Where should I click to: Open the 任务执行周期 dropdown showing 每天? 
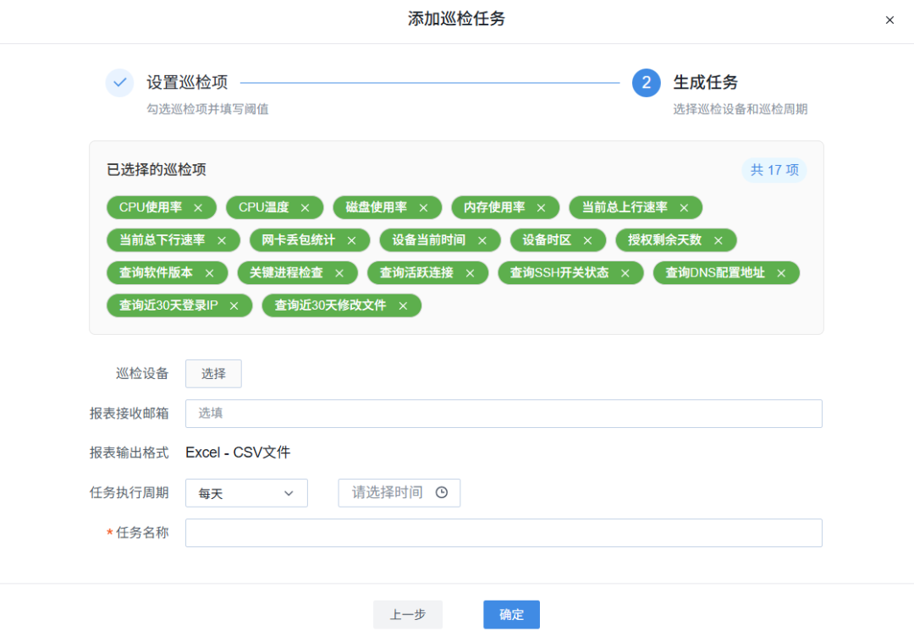(x=246, y=492)
